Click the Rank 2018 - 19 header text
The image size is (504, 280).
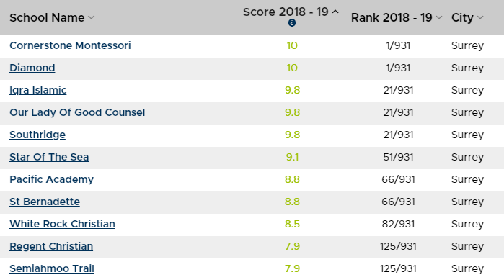pos(392,18)
